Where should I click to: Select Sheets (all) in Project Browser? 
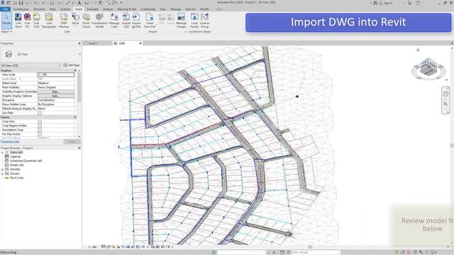click(x=16, y=165)
